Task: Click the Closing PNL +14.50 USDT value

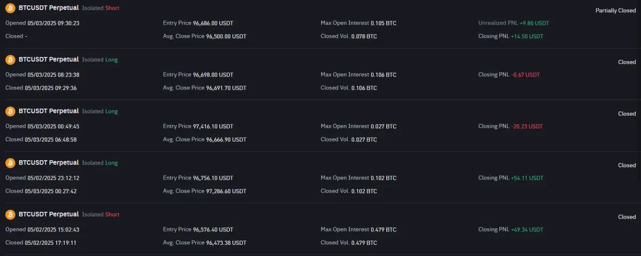Action: tap(527, 36)
